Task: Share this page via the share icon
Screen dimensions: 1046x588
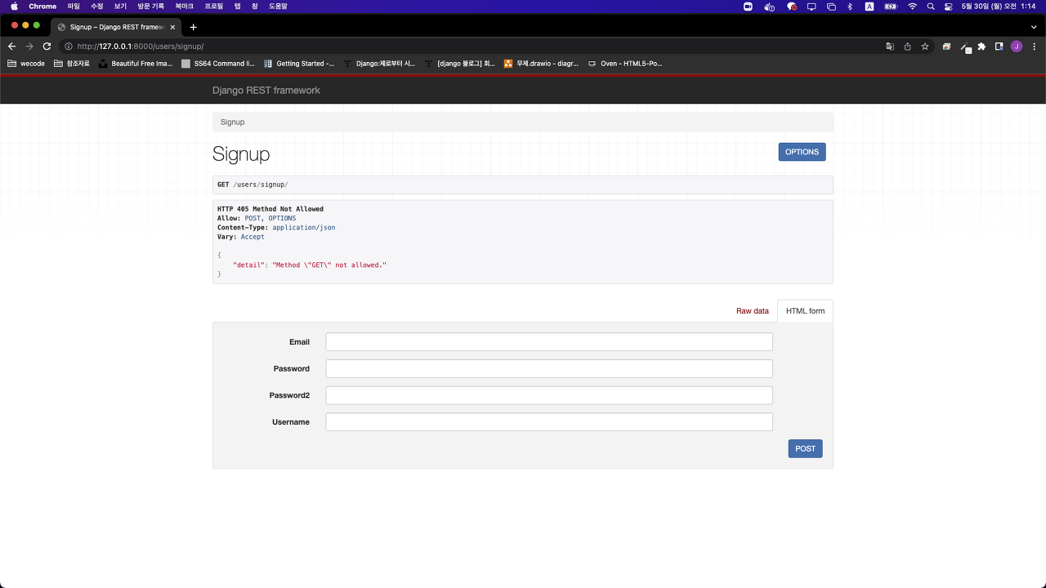Action: [x=907, y=47]
